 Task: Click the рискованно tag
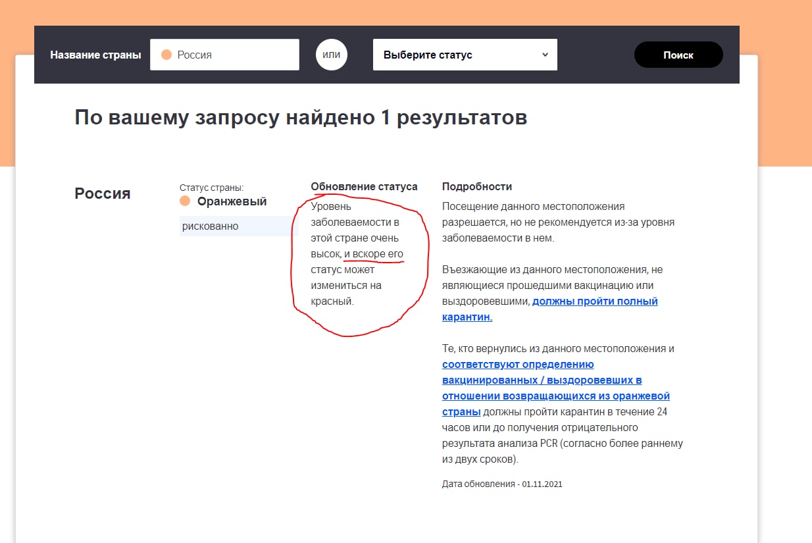(x=239, y=226)
